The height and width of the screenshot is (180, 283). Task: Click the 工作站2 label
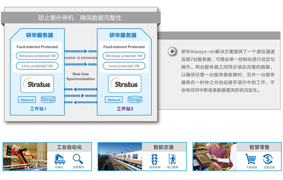pos(125,109)
